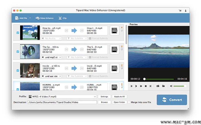
Task: Open the shopping cart purchase icon
Action: (180, 11)
